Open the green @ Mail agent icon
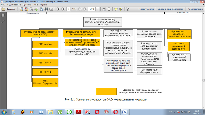Viewport: 205px width, 115px height. click(69, 112)
